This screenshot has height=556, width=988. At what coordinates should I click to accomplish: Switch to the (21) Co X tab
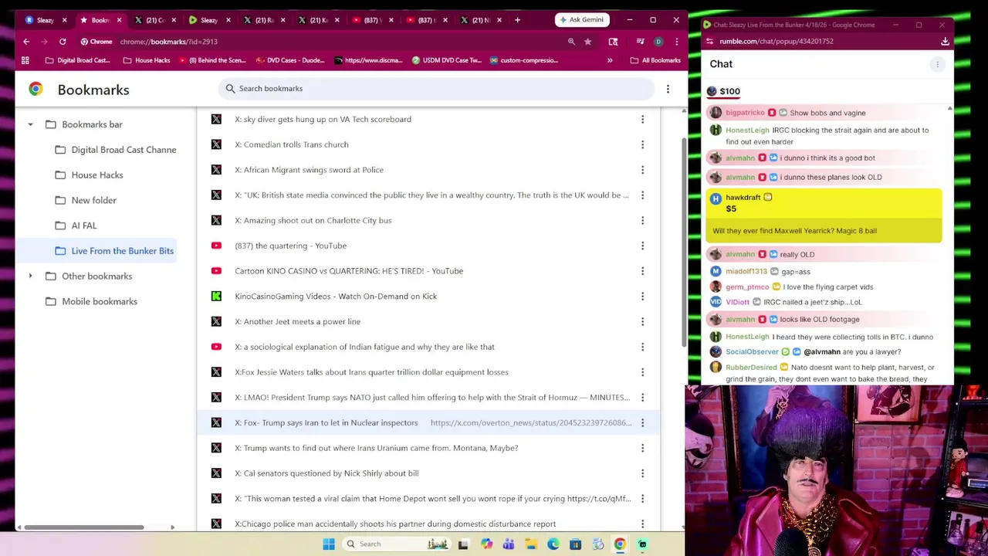click(154, 20)
